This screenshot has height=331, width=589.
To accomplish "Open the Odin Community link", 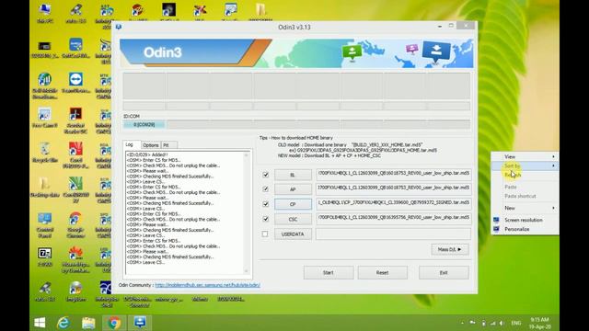I will click(x=207, y=285).
